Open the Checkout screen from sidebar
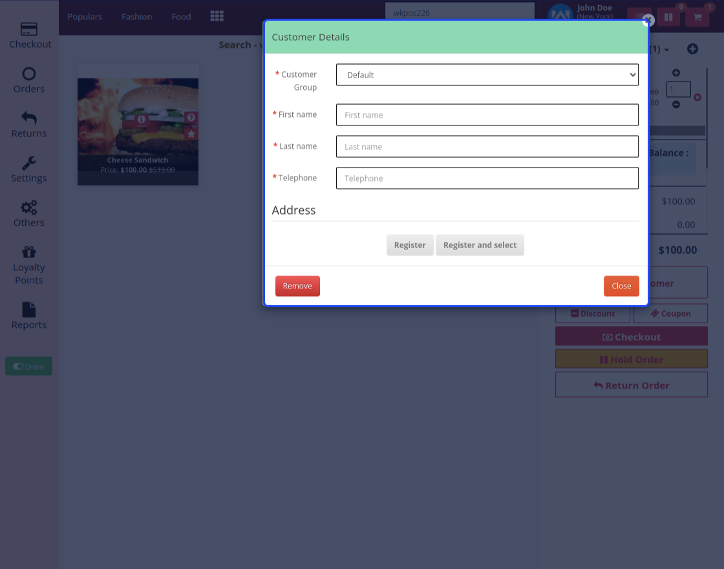This screenshot has width=724, height=569. 28,36
